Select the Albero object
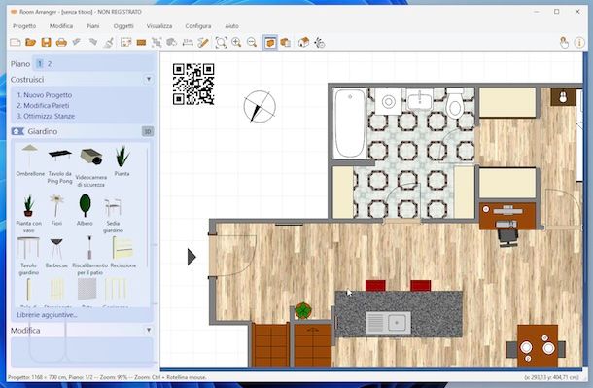Screen dimensions: 593x388 point(85,210)
